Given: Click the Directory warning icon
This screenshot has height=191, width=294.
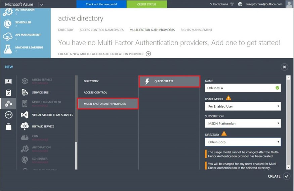Looking at the screenshot, I should 224,133.
